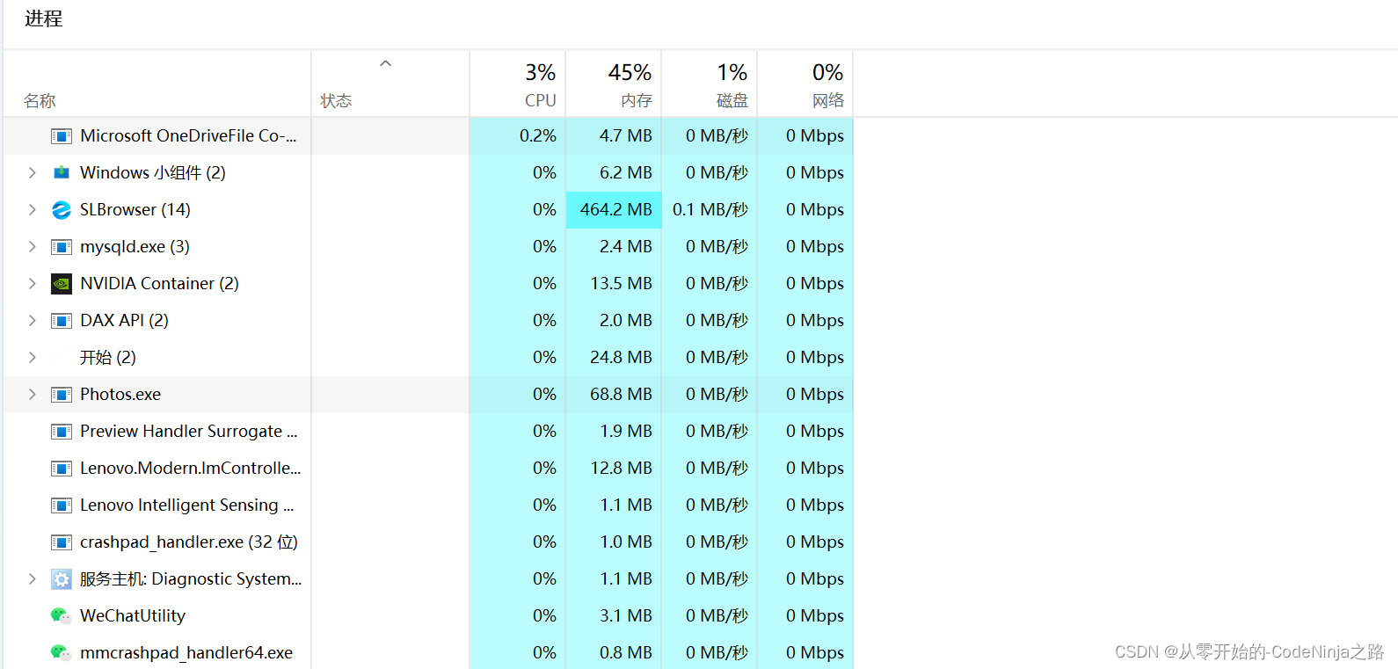1398x669 pixels.
Task: Click the 1.9 MB memory value
Action: [x=625, y=432]
